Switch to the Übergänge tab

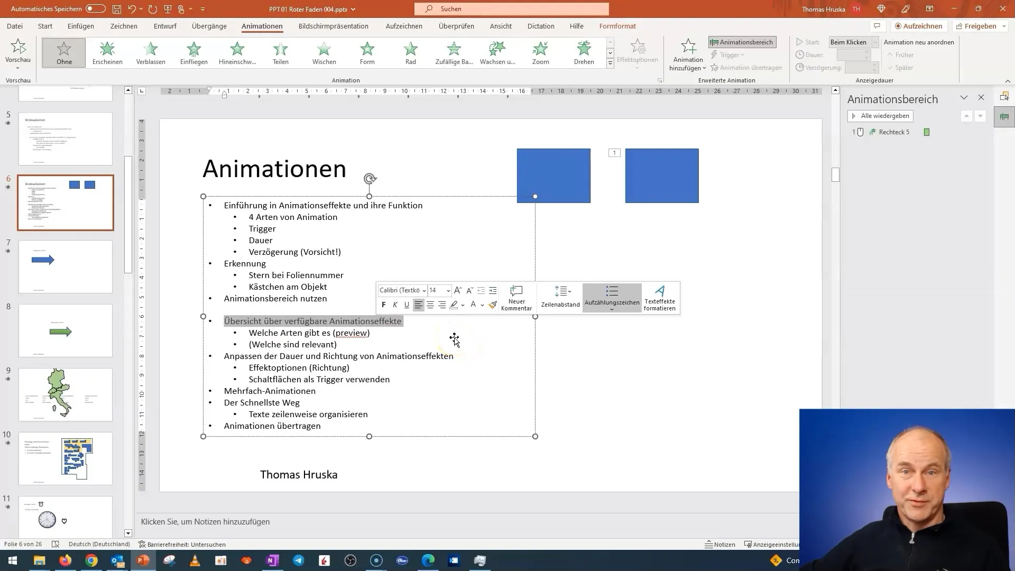point(209,26)
